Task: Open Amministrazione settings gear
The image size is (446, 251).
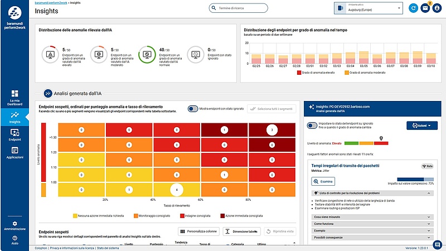Action: click(x=14, y=225)
